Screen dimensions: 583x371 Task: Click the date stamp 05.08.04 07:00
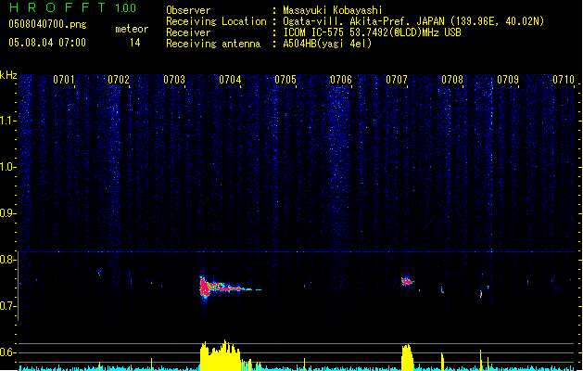[x=47, y=43]
